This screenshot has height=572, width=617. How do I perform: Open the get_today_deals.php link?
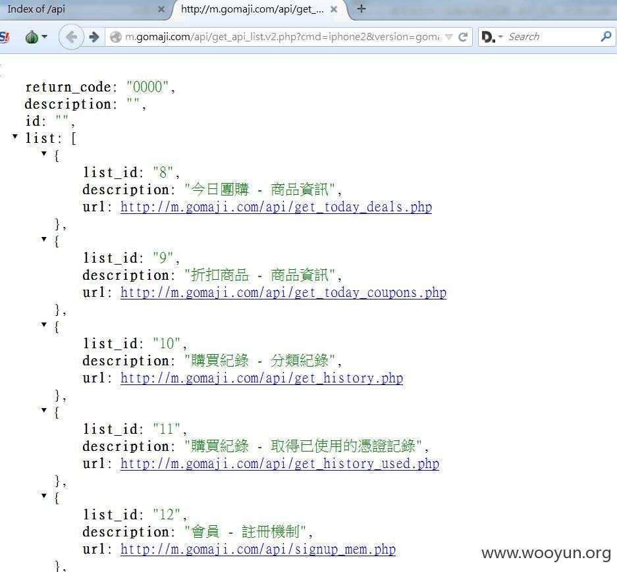click(x=276, y=207)
